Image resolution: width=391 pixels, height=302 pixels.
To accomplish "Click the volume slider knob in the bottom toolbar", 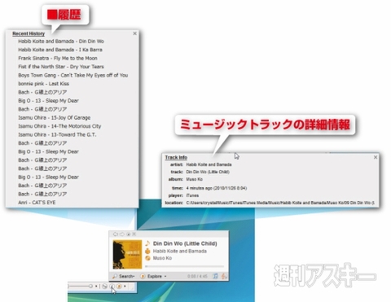I will pos(90,287).
